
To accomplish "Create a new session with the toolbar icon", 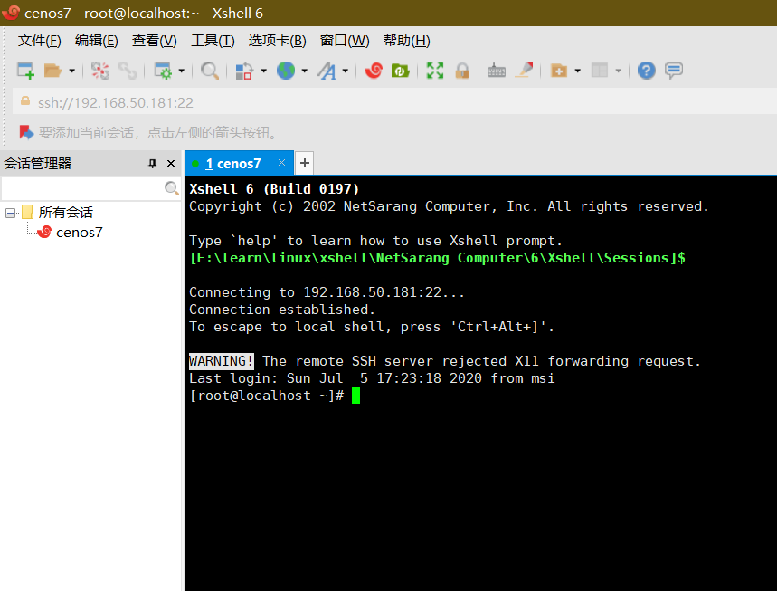I will [24, 70].
